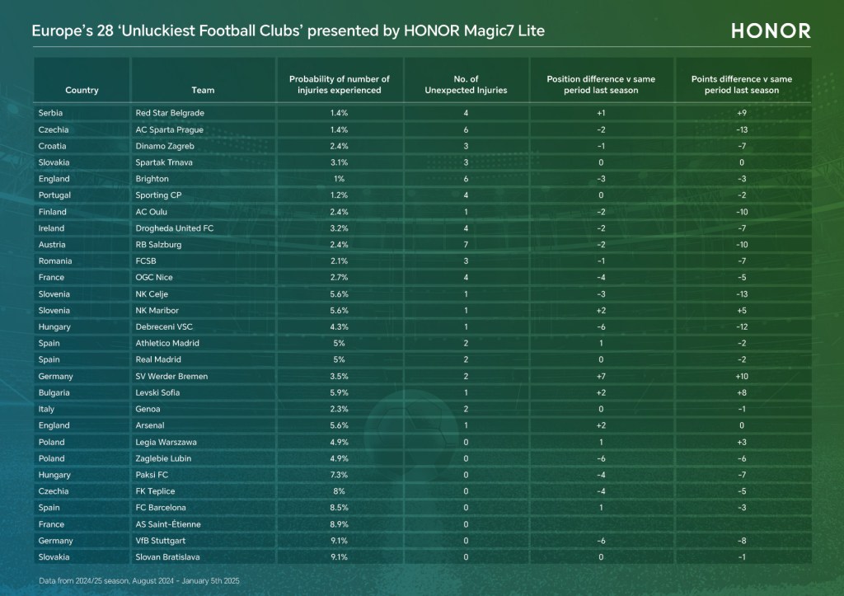
Task: Click the HONOR logo
Action: [771, 31]
